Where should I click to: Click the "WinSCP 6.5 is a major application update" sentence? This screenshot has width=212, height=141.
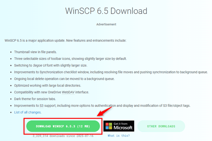tap(65, 40)
